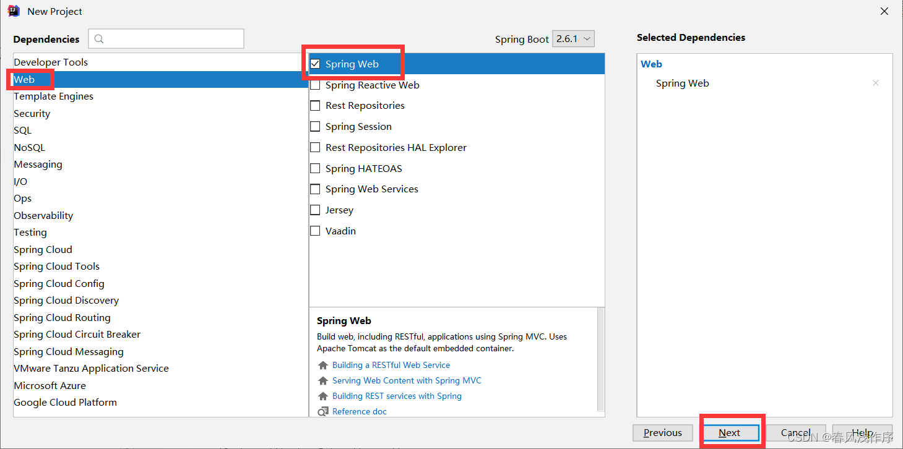903x449 pixels.
Task: Remove Spring Web via the x icon
Action: point(875,83)
